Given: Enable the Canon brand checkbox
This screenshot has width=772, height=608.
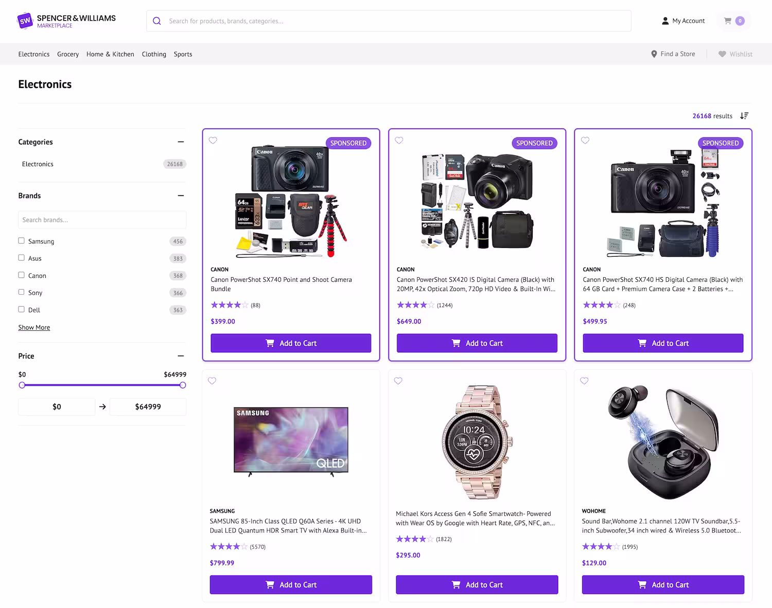Looking at the screenshot, I should tap(22, 275).
